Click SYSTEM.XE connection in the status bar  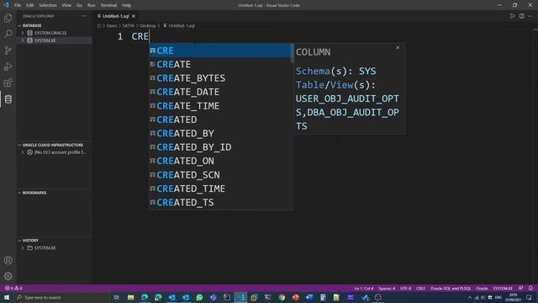[503, 288]
